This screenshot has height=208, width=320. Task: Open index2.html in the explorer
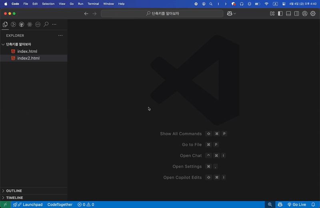[34, 58]
